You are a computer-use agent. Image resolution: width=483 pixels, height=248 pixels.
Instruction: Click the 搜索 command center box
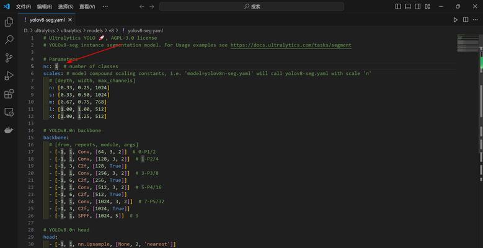pos(252,6)
